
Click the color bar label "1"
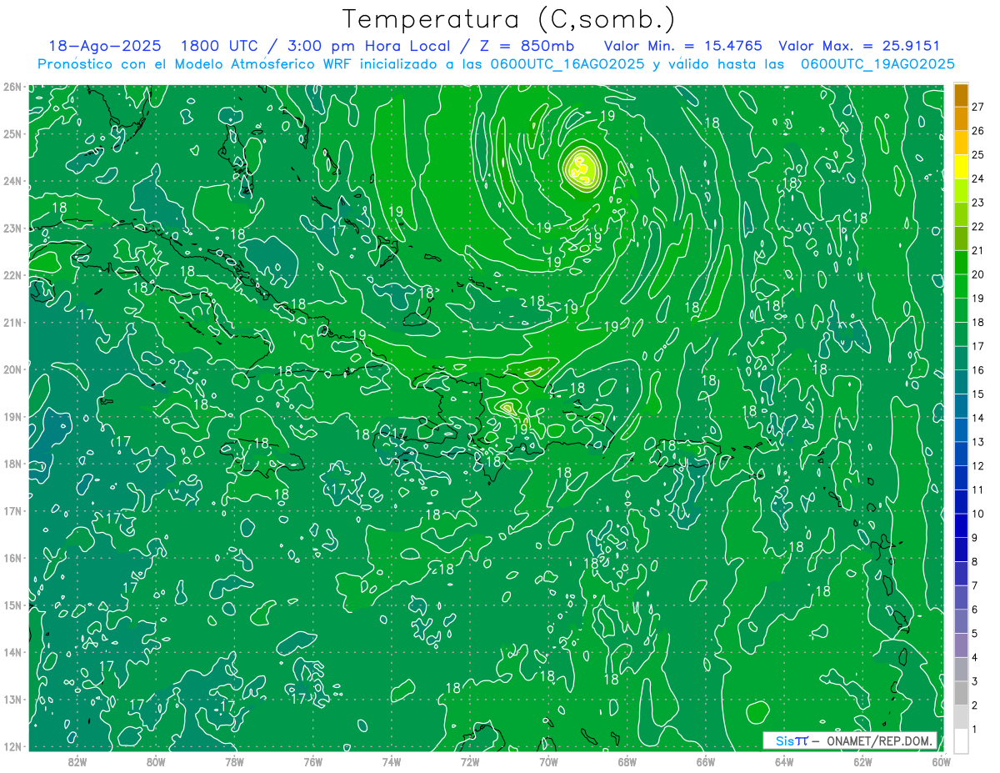(975, 729)
